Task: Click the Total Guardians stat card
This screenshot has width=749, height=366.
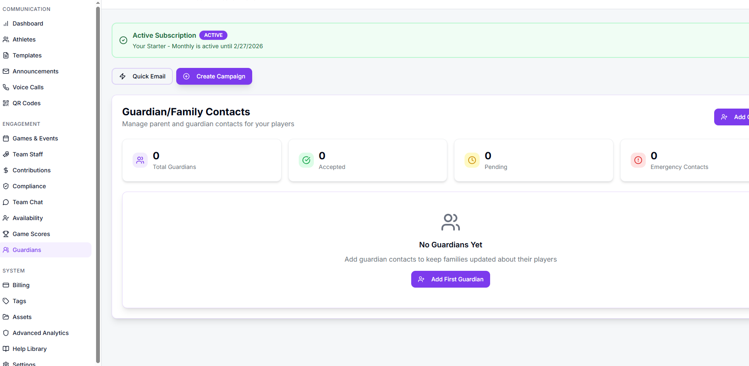Action: (x=202, y=160)
